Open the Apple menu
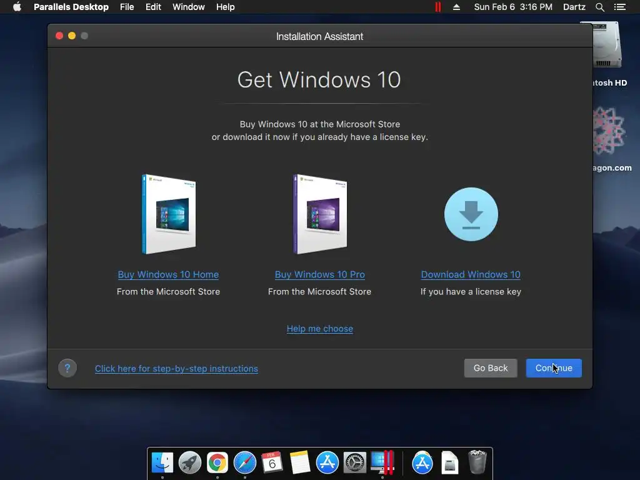Screen dimensions: 640x480 pos(17,7)
